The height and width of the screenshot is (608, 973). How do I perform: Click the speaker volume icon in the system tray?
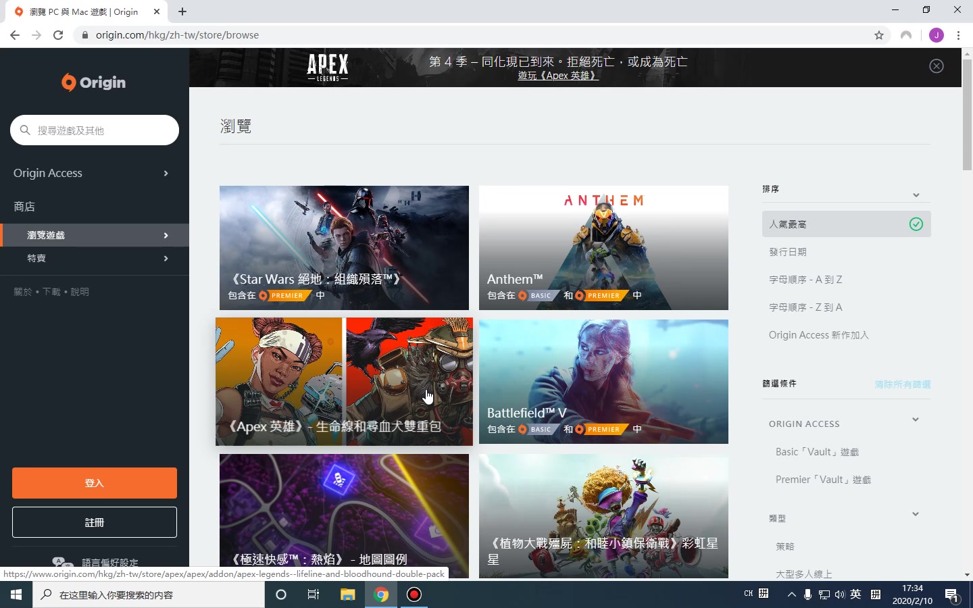point(839,594)
